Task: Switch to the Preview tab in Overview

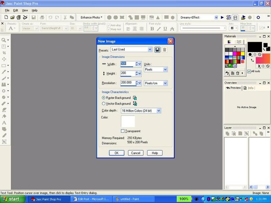Action: (x=233, y=88)
